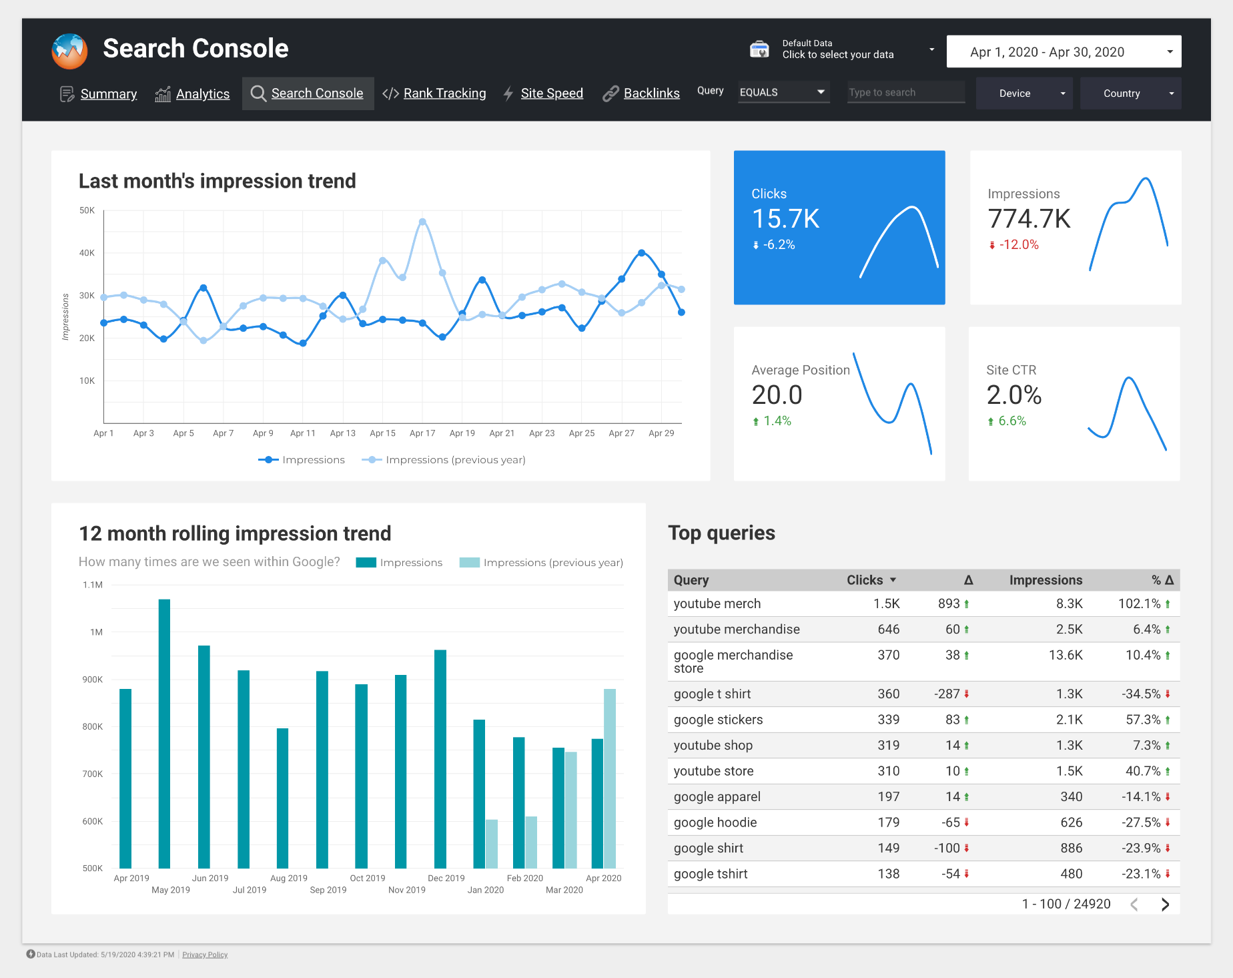
Task: Click the 'youtube merch' query row
Action: (x=923, y=604)
